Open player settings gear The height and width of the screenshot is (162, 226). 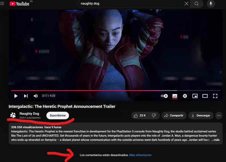pyautogui.click(x=185, y=96)
